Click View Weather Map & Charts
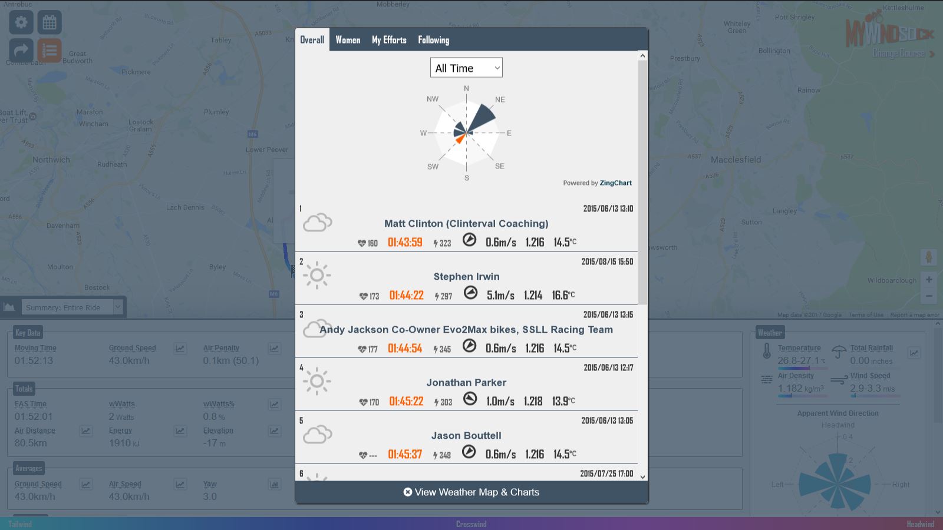The height and width of the screenshot is (530, 943). click(x=471, y=492)
